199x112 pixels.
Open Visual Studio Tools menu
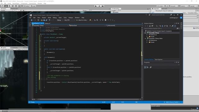65,18
